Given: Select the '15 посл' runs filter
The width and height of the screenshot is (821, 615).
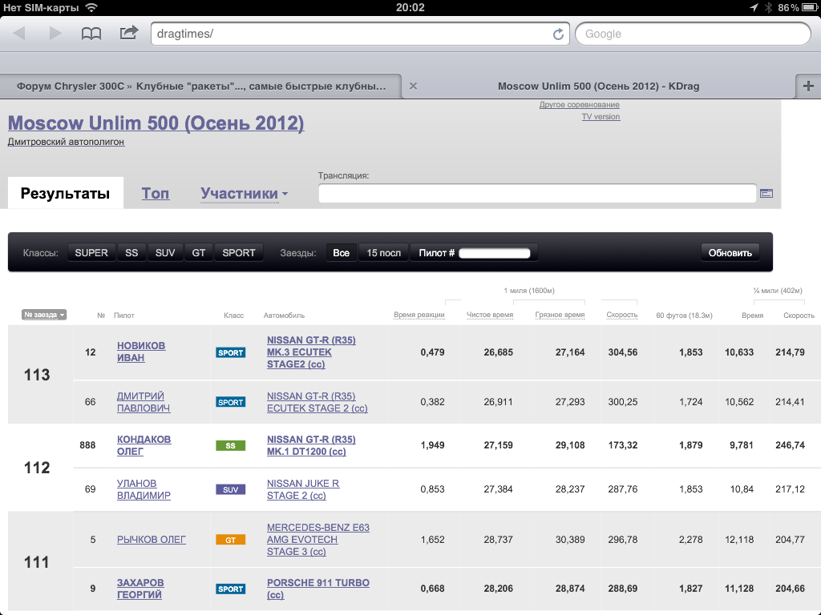Looking at the screenshot, I should (383, 252).
